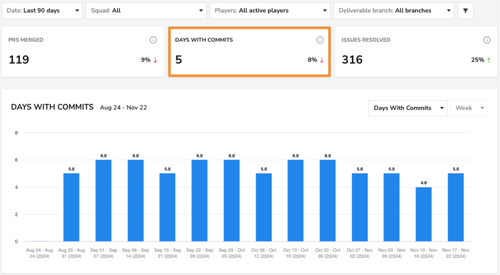Click the Nov 10 - Nov 16 bar
500x275 pixels.
[x=424, y=214]
